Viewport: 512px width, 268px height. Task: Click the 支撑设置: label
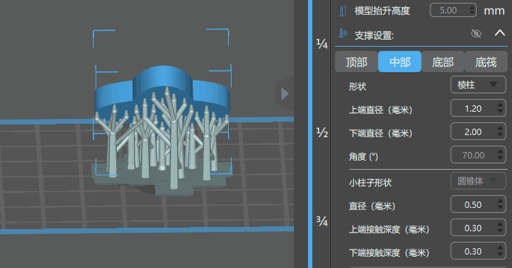point(374,35)
